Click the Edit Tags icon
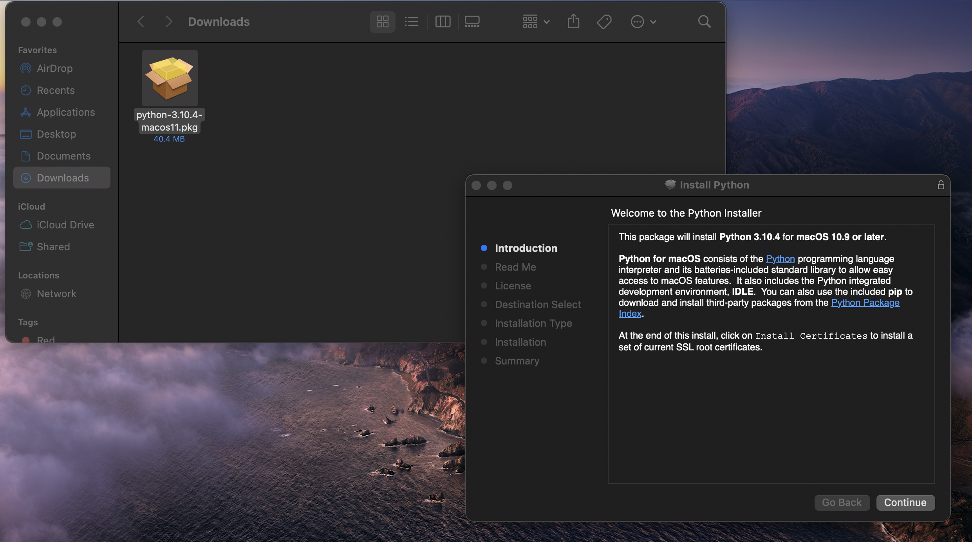972x542 pixels. click(x=604, y=22)
